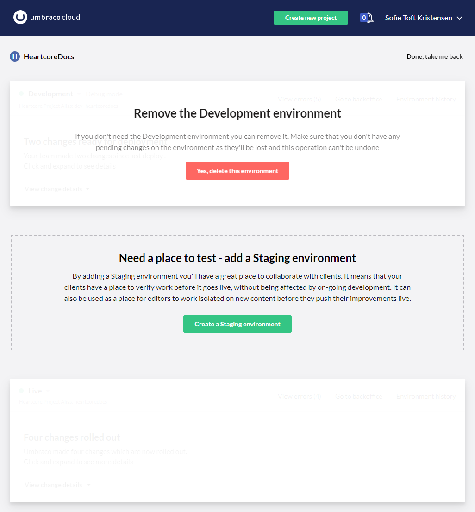475x512 pixels.
Task: Expand View change details under Development
Action: point(57,189)
